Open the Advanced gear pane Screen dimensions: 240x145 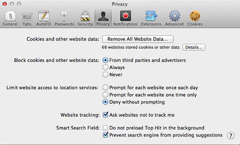point(174,19)
